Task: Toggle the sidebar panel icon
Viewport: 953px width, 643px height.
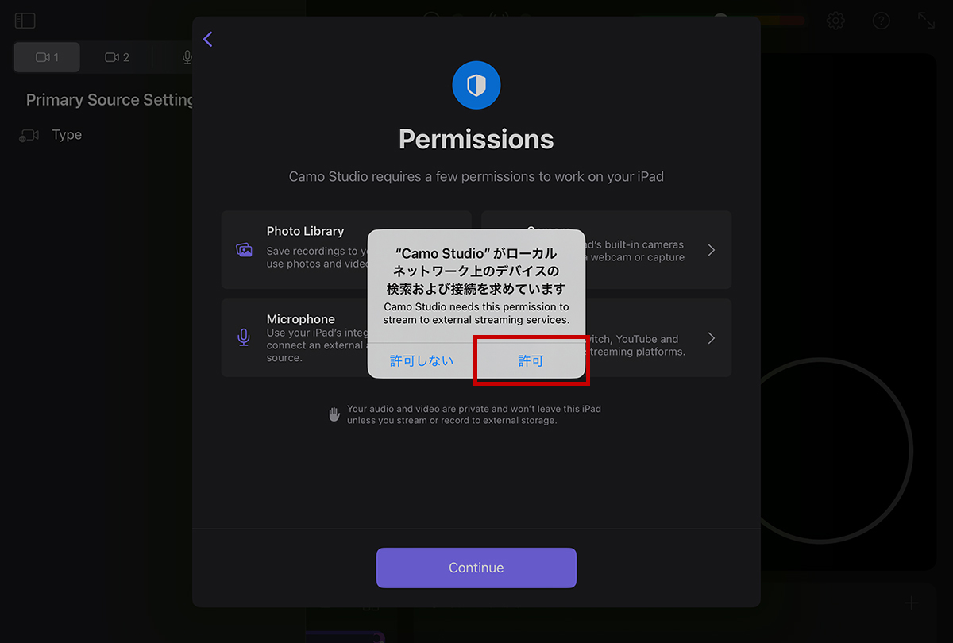Action: pyautogui.click(x=25, y=21)
